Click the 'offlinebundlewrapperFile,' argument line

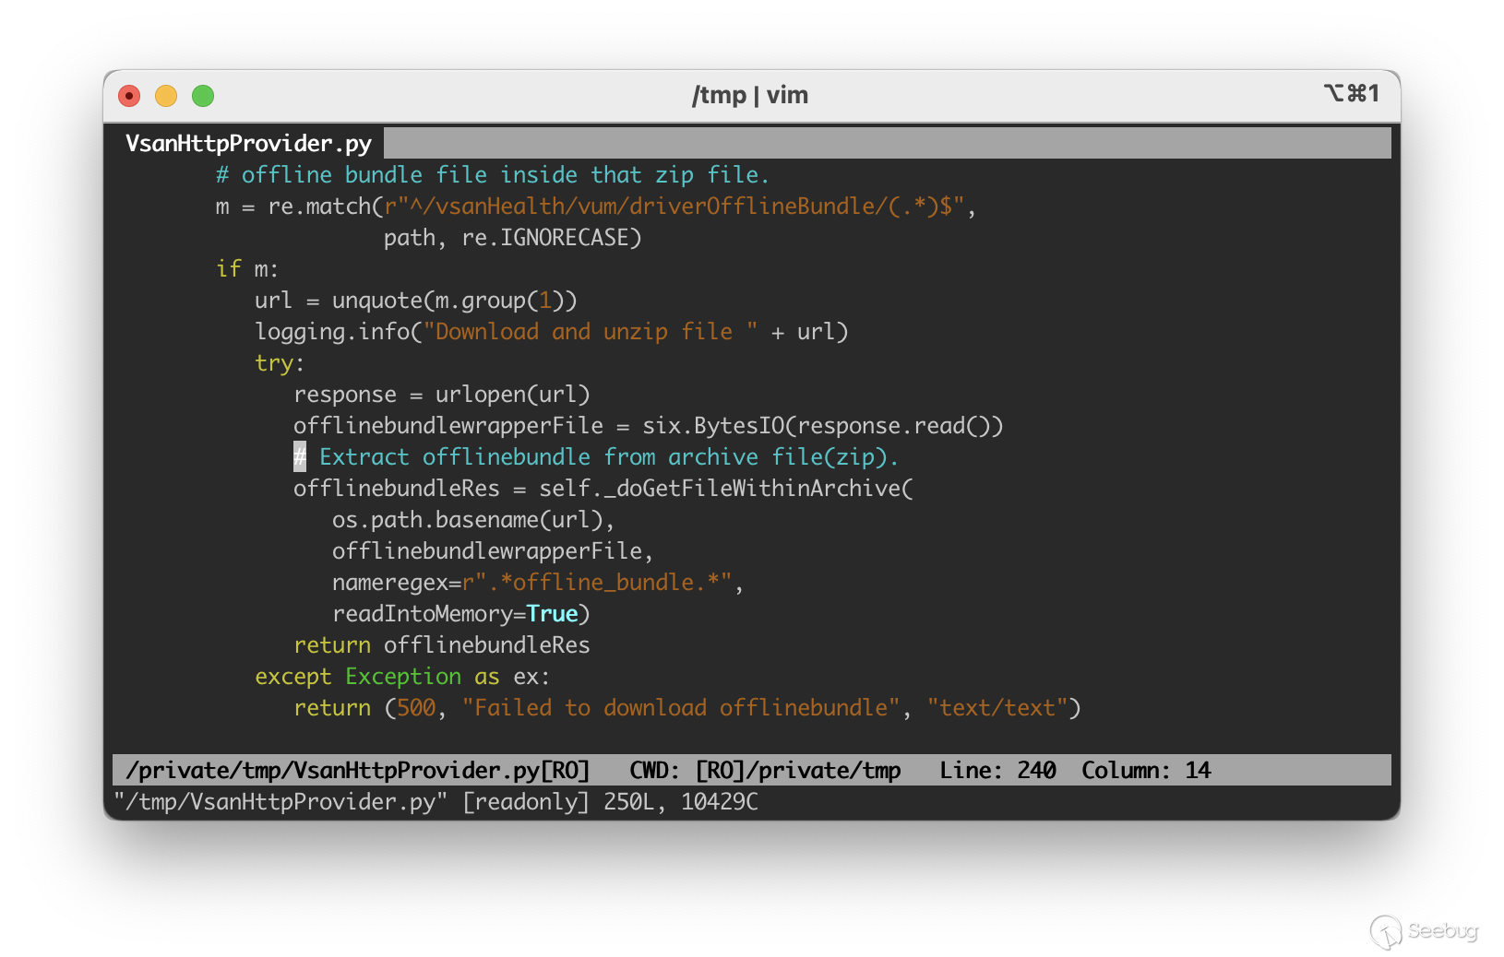coord(493,551)
